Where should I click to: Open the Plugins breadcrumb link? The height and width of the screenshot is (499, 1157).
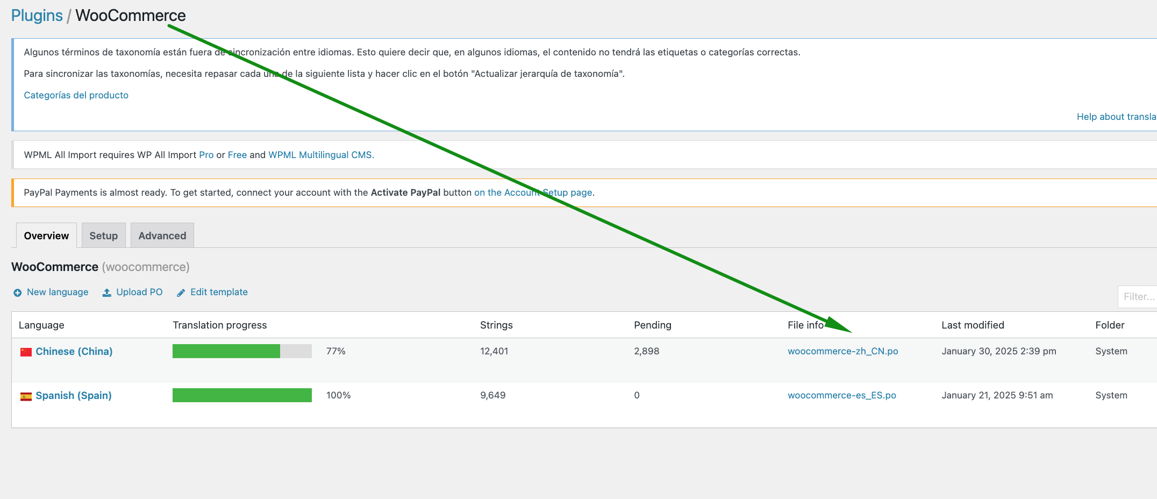click(x=37, y=16)
